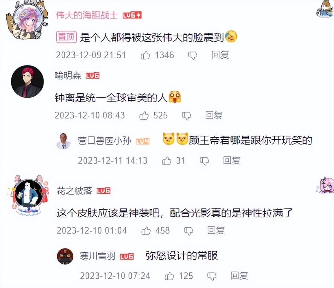
Task: Like 喻明森's comment with 525 likes
Action: tap(144, 116)
